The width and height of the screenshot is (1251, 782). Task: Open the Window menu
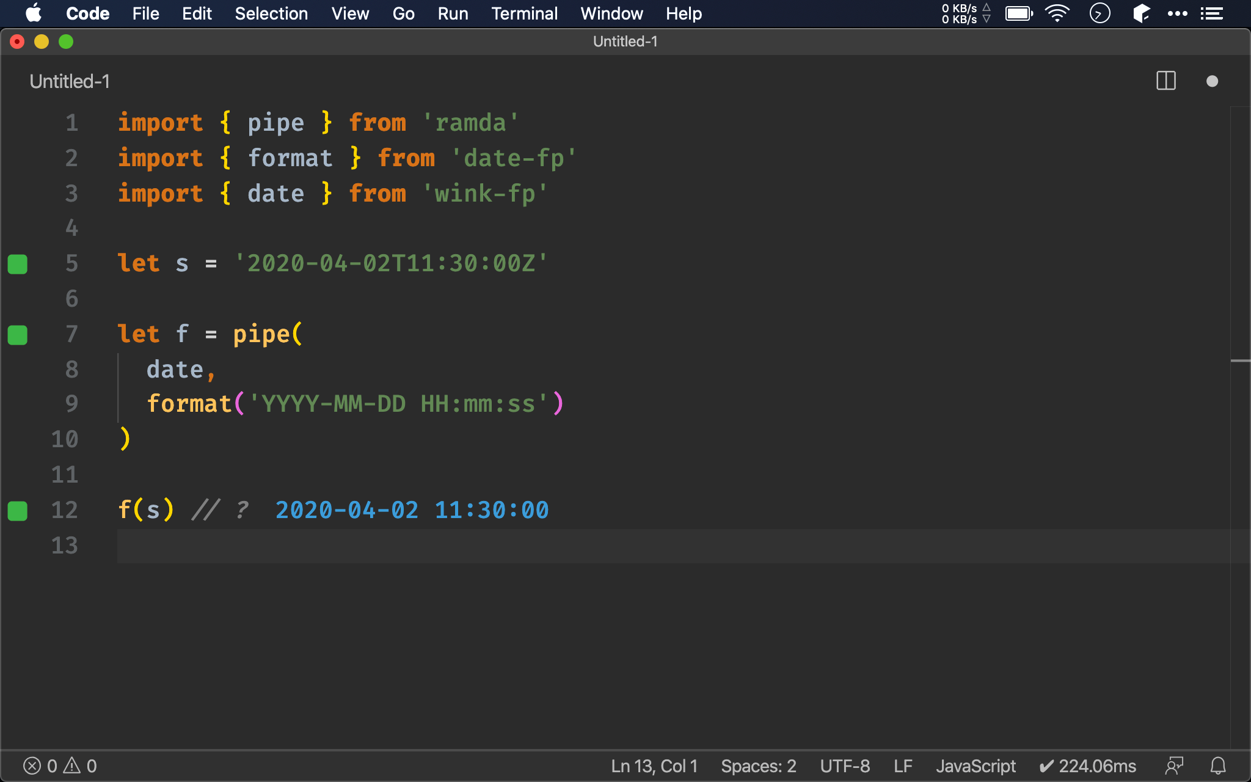pos(611,13)
